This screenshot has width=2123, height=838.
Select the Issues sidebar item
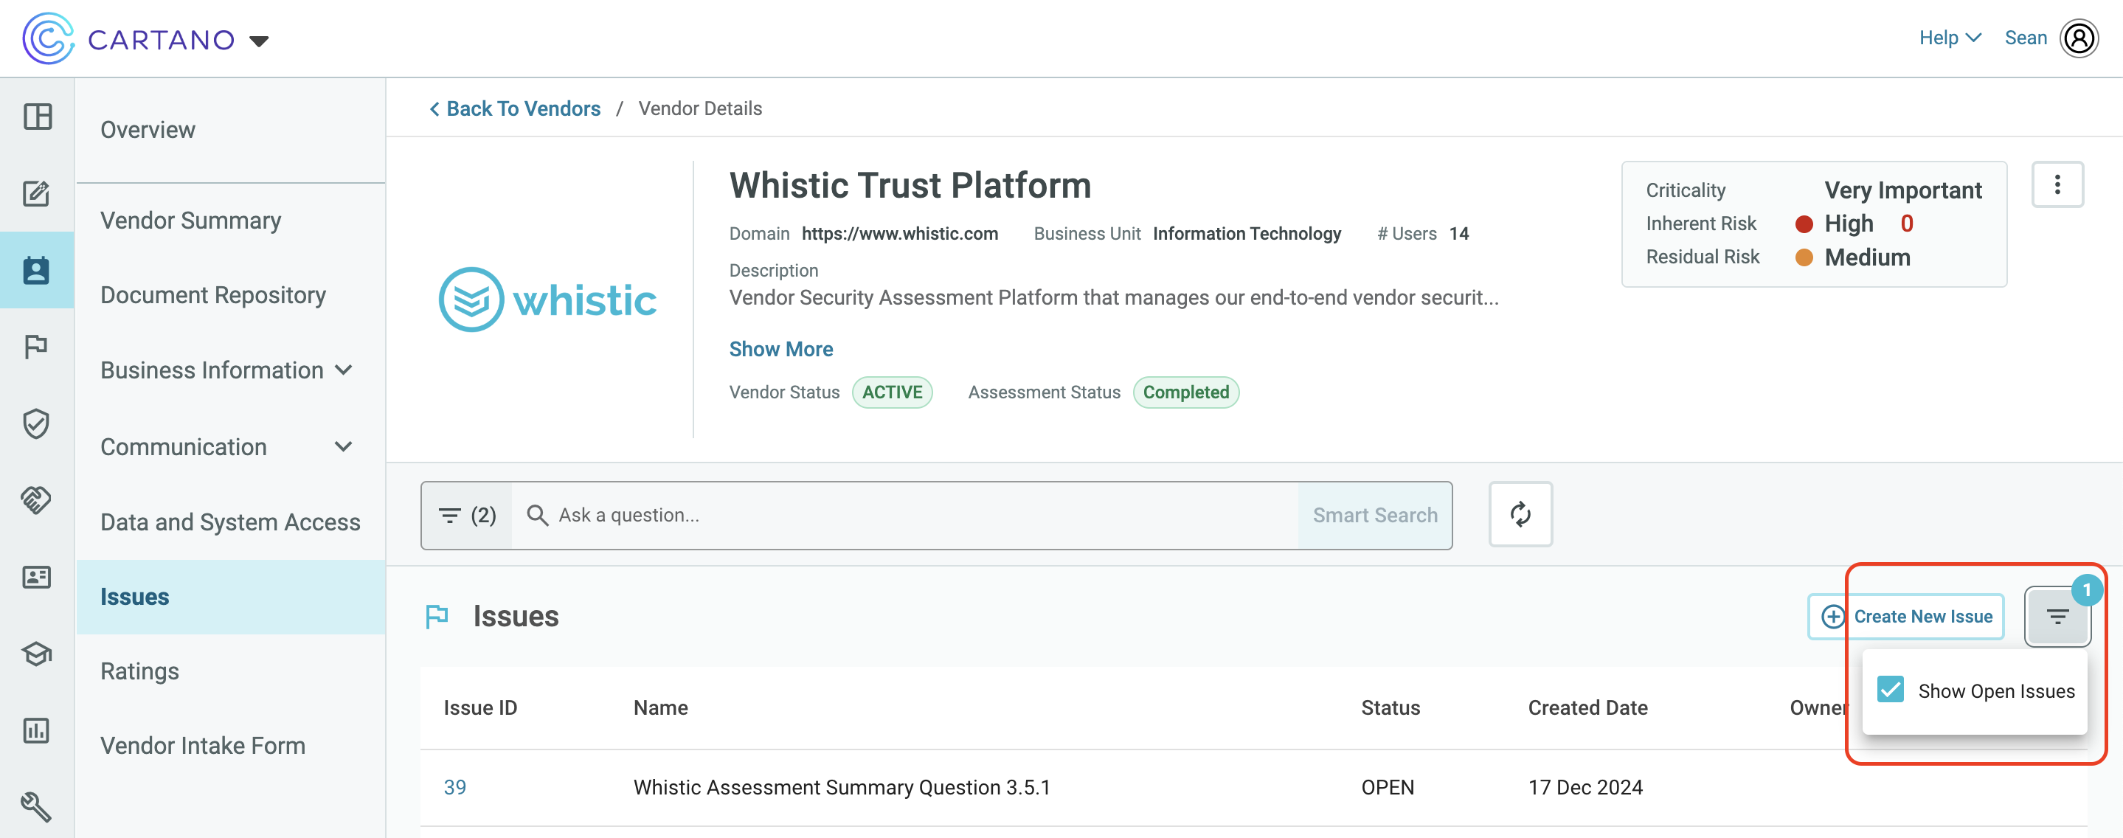point(231,597)
